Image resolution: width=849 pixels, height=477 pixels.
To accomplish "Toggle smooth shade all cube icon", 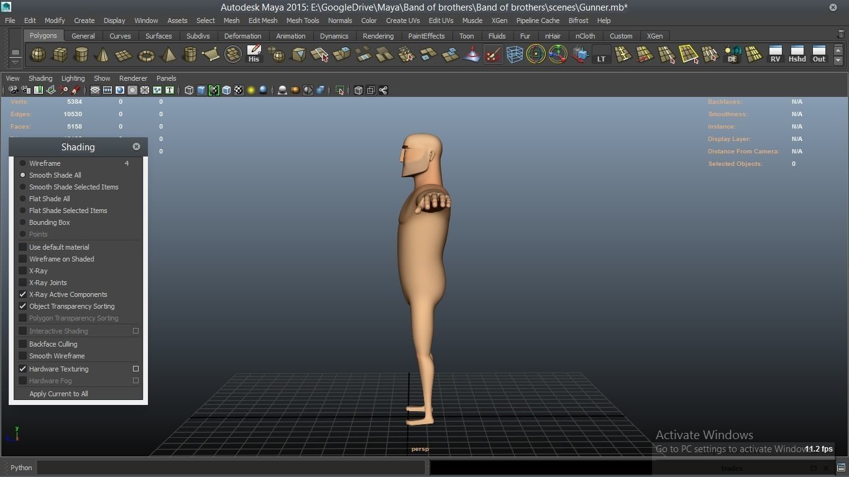I will tap(201, 90).
